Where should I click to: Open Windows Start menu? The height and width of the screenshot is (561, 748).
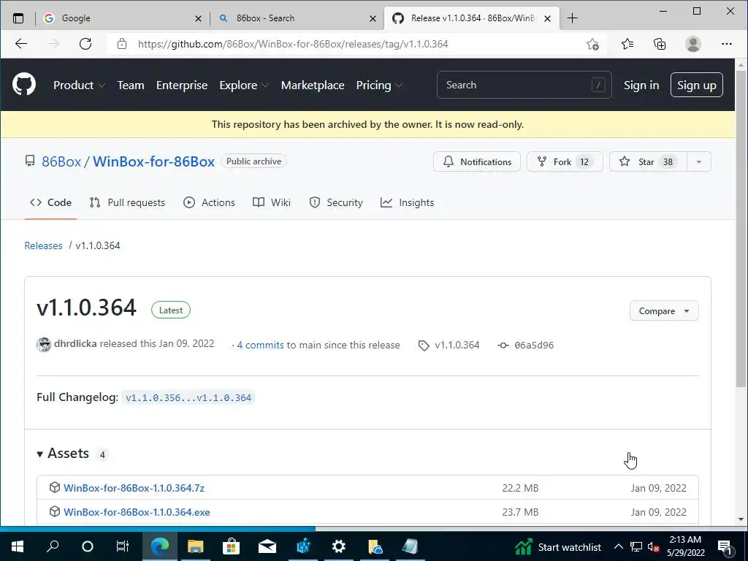click(x=18, y=546)
